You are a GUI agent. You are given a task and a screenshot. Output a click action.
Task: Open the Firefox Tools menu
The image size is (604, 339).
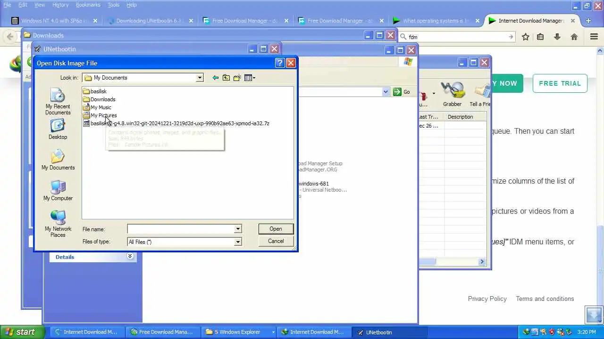(113, 5)
